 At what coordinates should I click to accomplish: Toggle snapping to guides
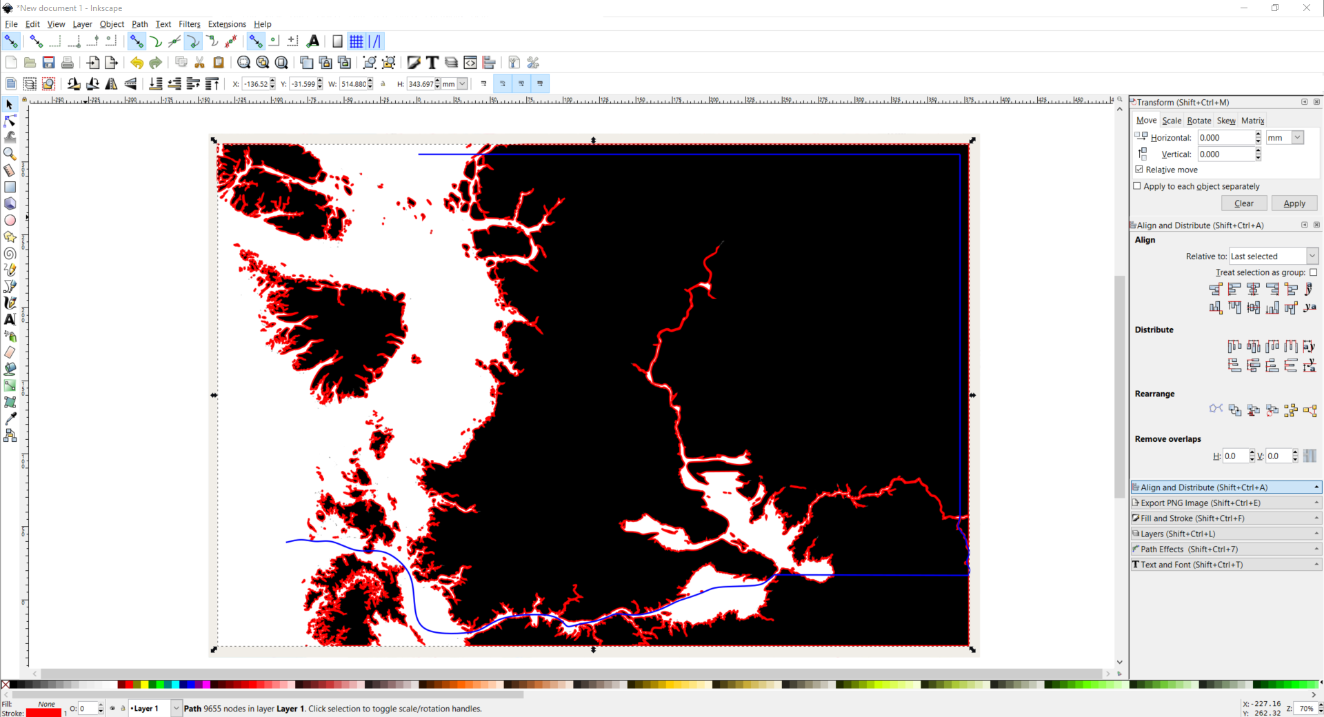coord(375,41)
